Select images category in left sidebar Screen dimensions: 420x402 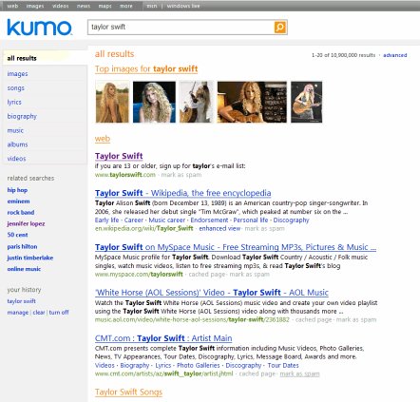tap(17, 73)
